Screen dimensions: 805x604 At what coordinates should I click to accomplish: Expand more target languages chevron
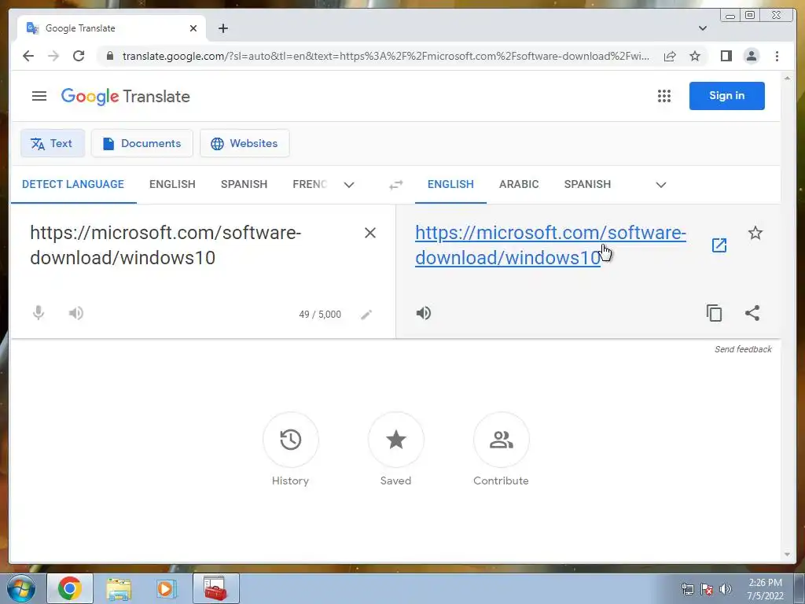(661, 185)
